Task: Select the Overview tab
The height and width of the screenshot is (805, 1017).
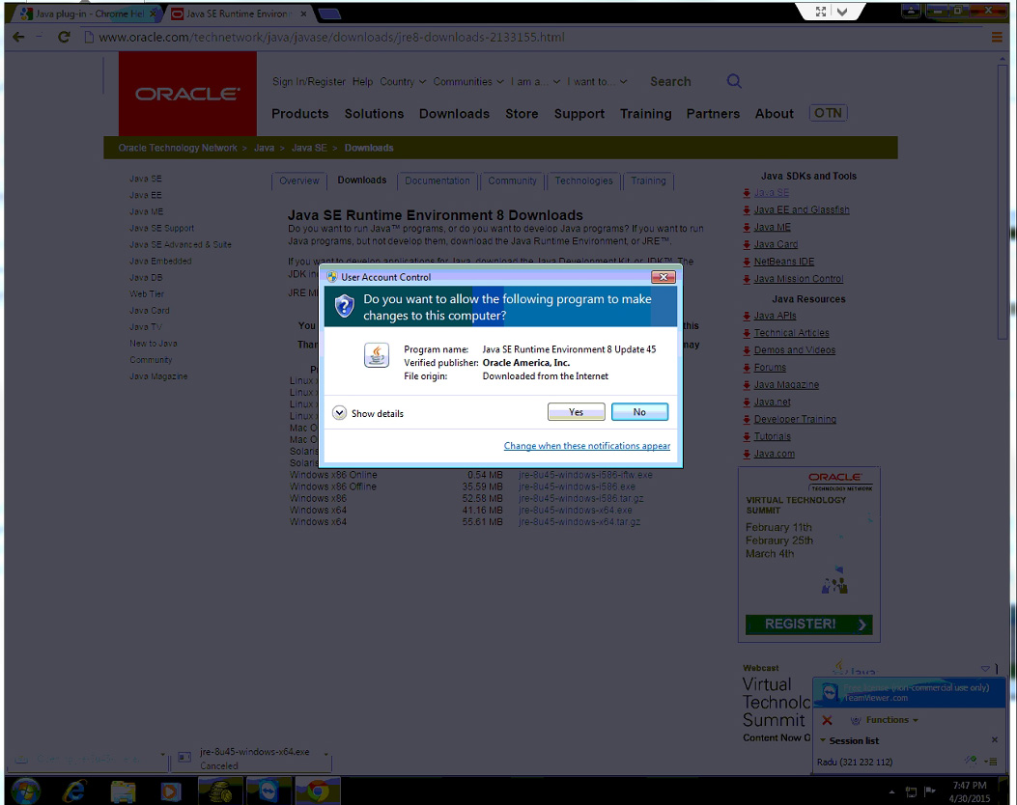Action: [x=299, y=180]
